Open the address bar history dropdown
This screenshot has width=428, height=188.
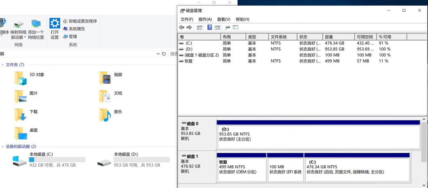click(x=158, y=54)
